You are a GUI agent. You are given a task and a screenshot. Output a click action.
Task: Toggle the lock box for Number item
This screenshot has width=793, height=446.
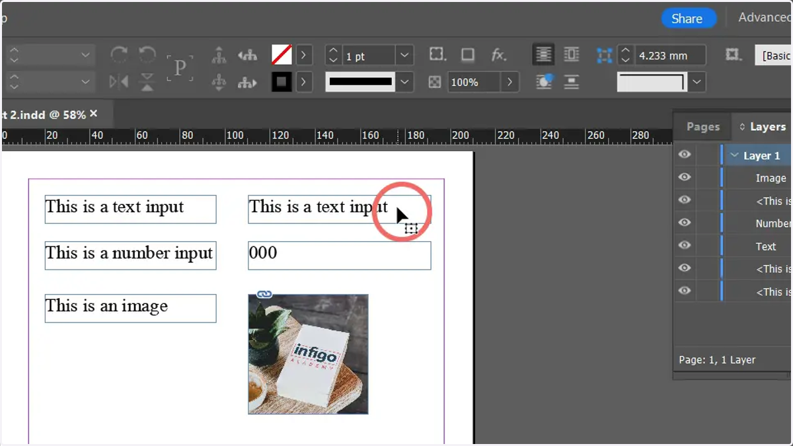[708, 223]
